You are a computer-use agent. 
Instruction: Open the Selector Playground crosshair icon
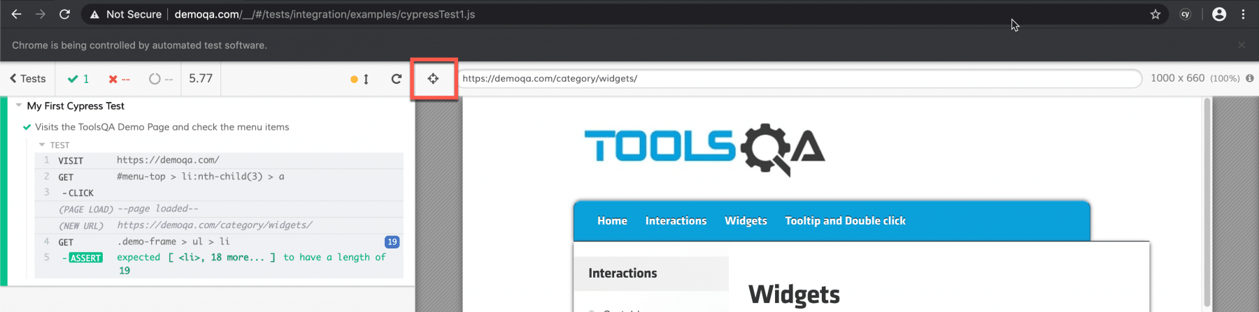[x=434, y=79]
